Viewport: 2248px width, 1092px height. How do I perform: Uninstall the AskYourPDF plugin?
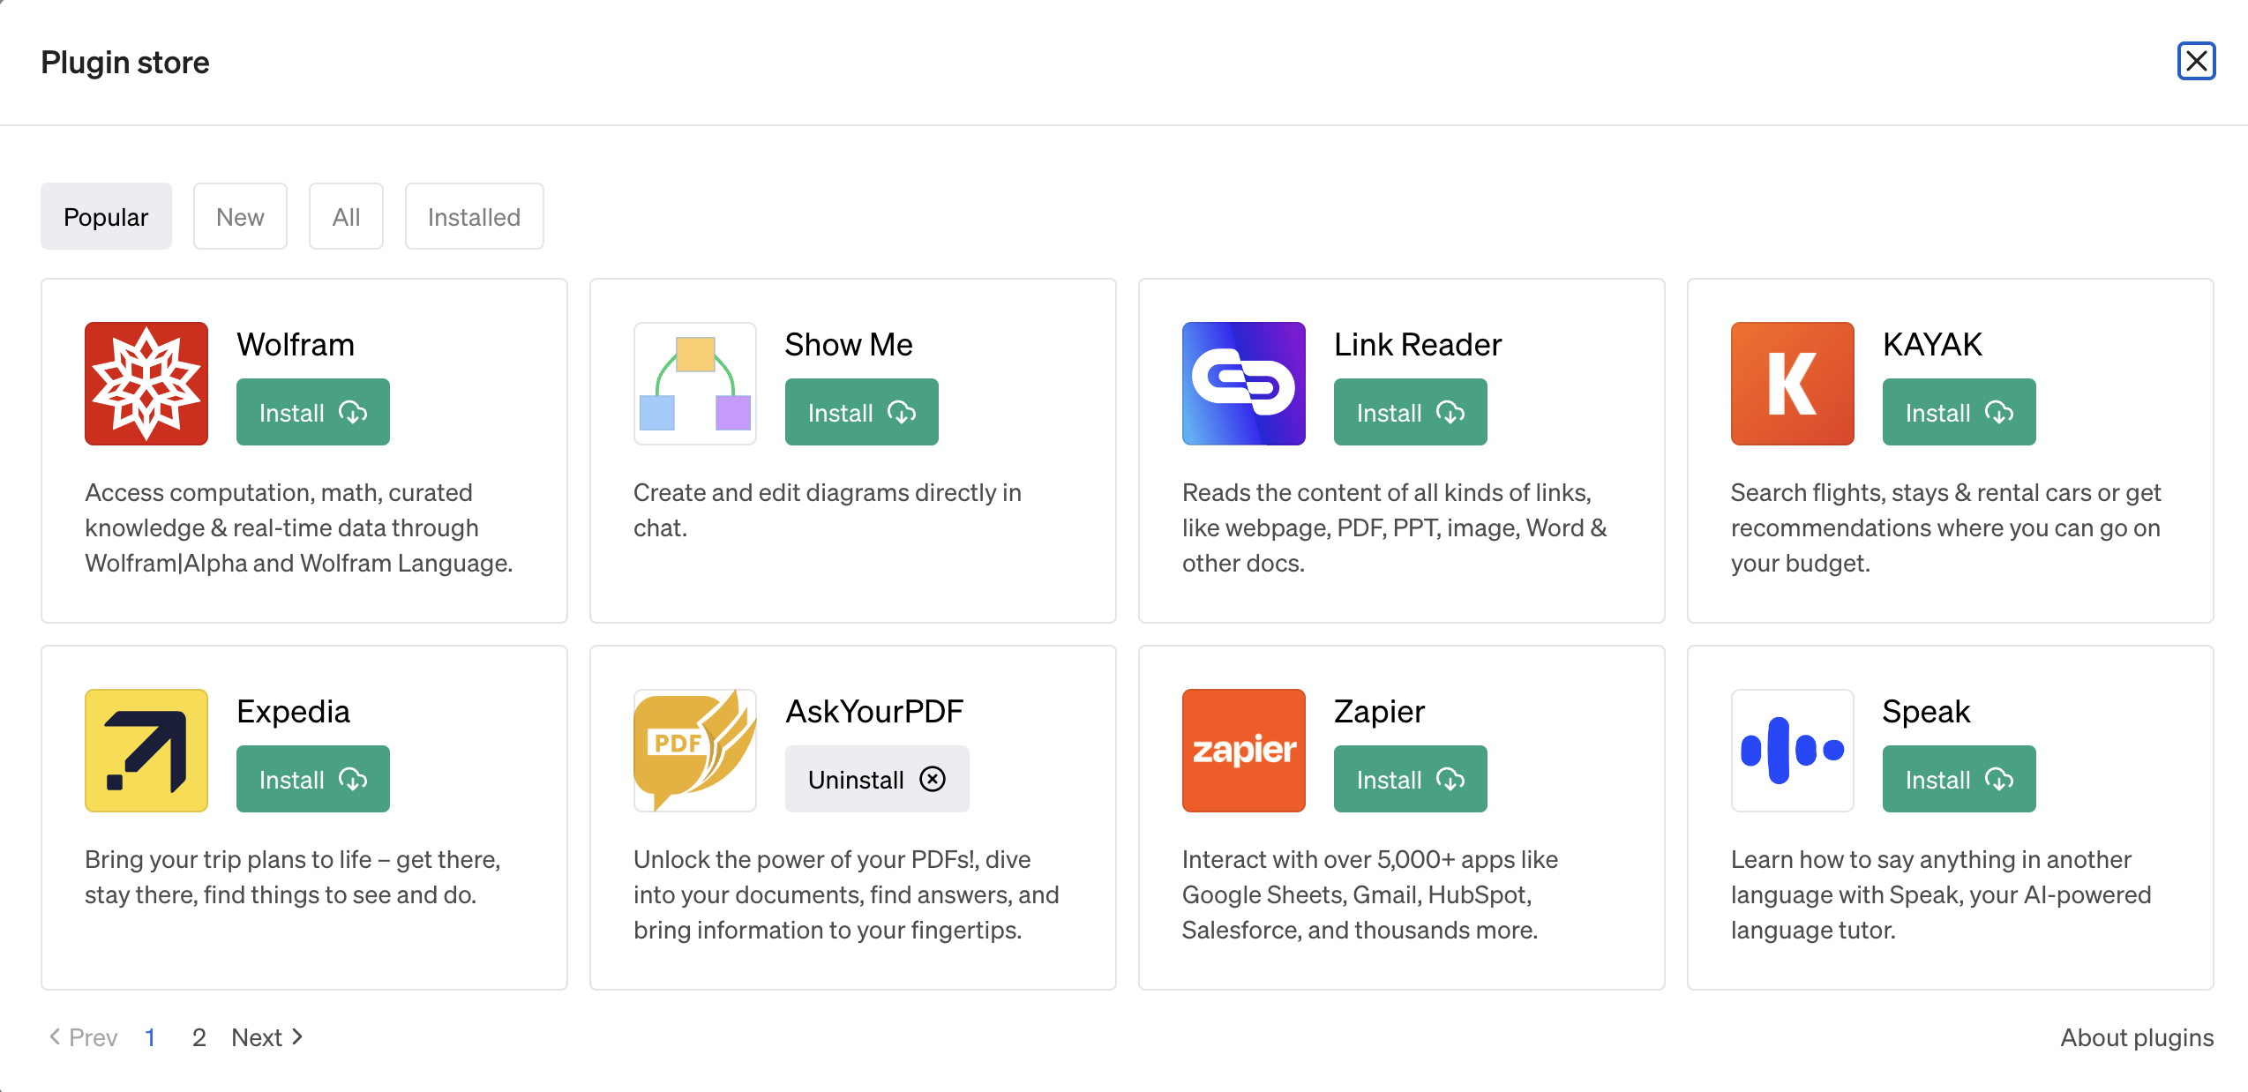[877, 780]
